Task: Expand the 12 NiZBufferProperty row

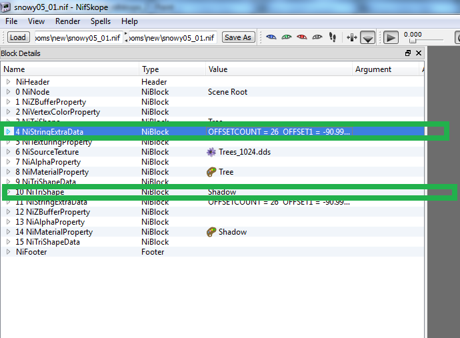Action: point(9,212)
